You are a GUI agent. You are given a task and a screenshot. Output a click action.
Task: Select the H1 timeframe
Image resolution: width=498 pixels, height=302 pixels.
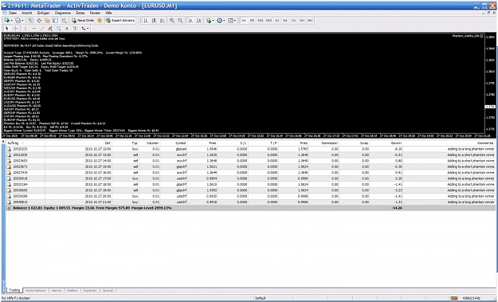click(277, 21)
